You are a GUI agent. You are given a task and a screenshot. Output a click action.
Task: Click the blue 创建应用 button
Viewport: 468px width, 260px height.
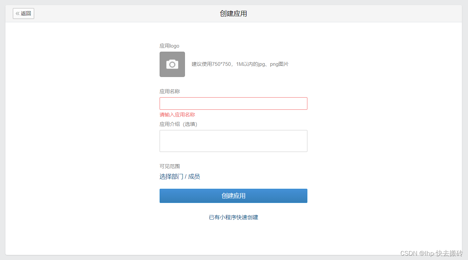[x=233, y=196]
